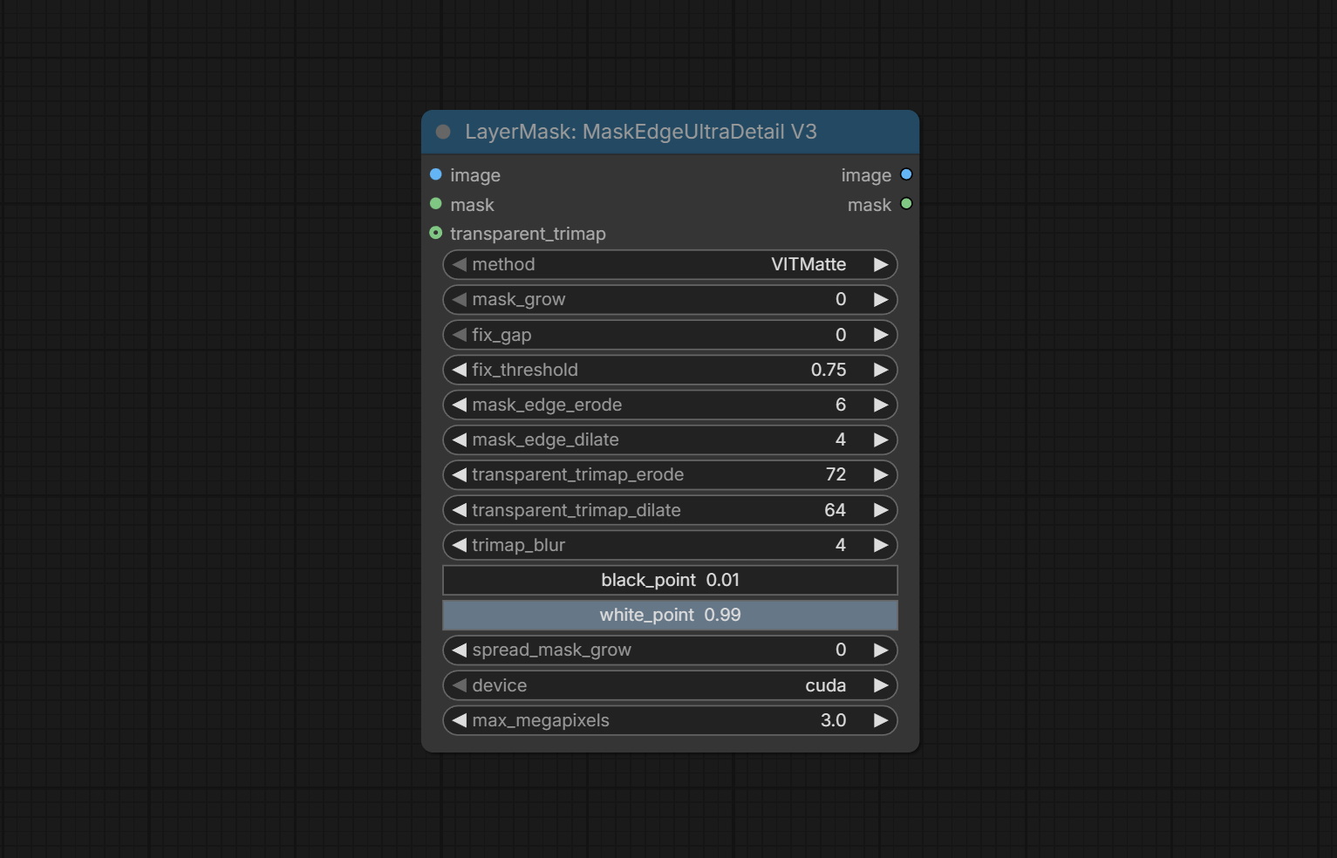Viewport: 1337px width, 858px height.
Task: Click the white_point slider
Action: [670, 616]
